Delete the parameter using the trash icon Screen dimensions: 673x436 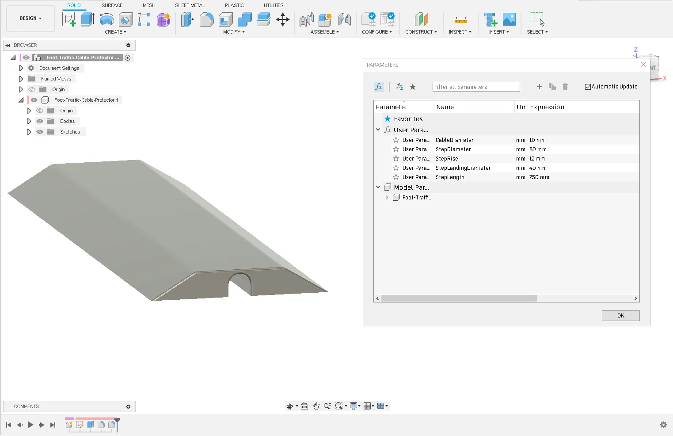point(565,87)
